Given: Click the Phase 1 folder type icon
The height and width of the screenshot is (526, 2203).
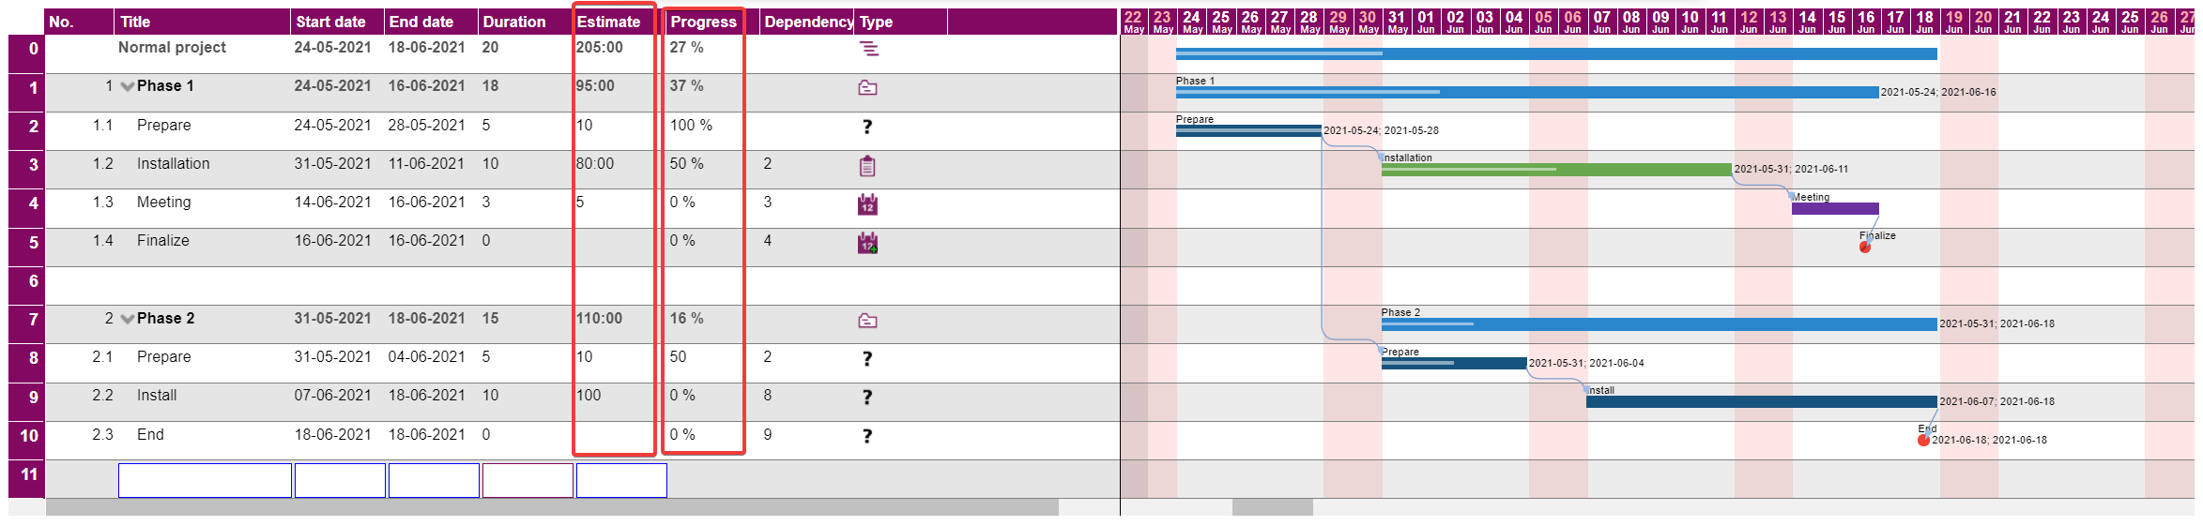Looking at the screenshot, I should click(x=867, y=87).
